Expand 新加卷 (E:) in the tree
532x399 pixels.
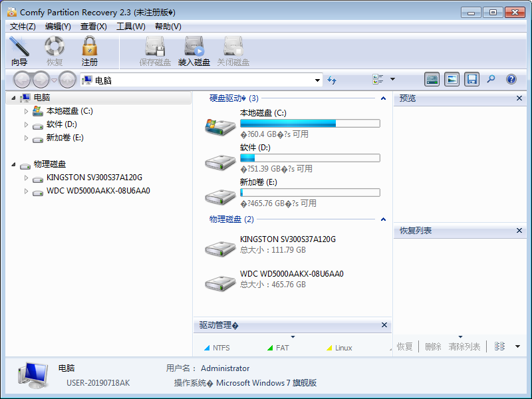point(26,138)
